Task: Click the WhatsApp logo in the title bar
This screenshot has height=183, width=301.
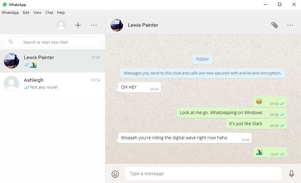Action: tap(5, 5)
